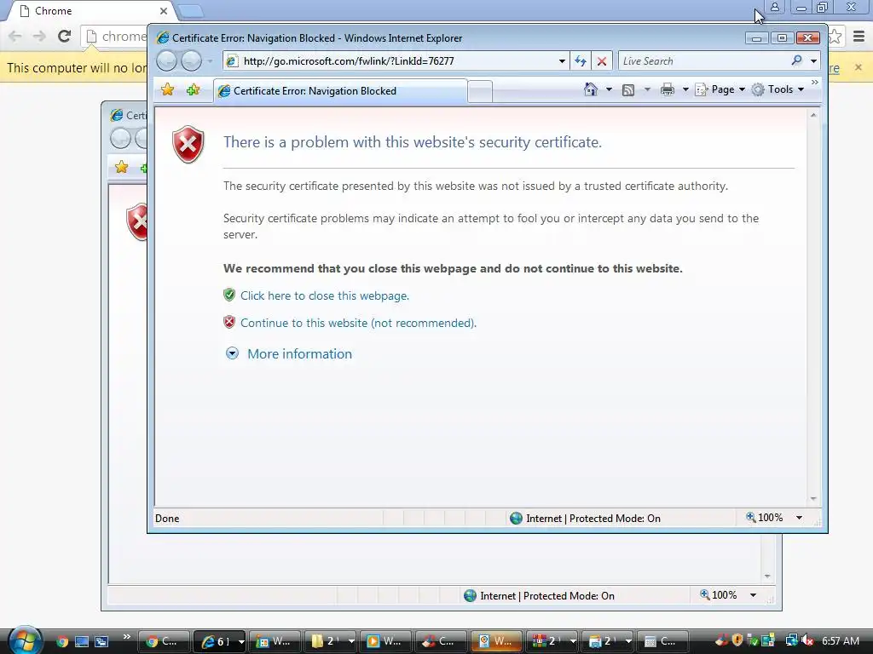Click the 6:57 AM clock
This screenshot has height=654, width=873.
[841, 640]
